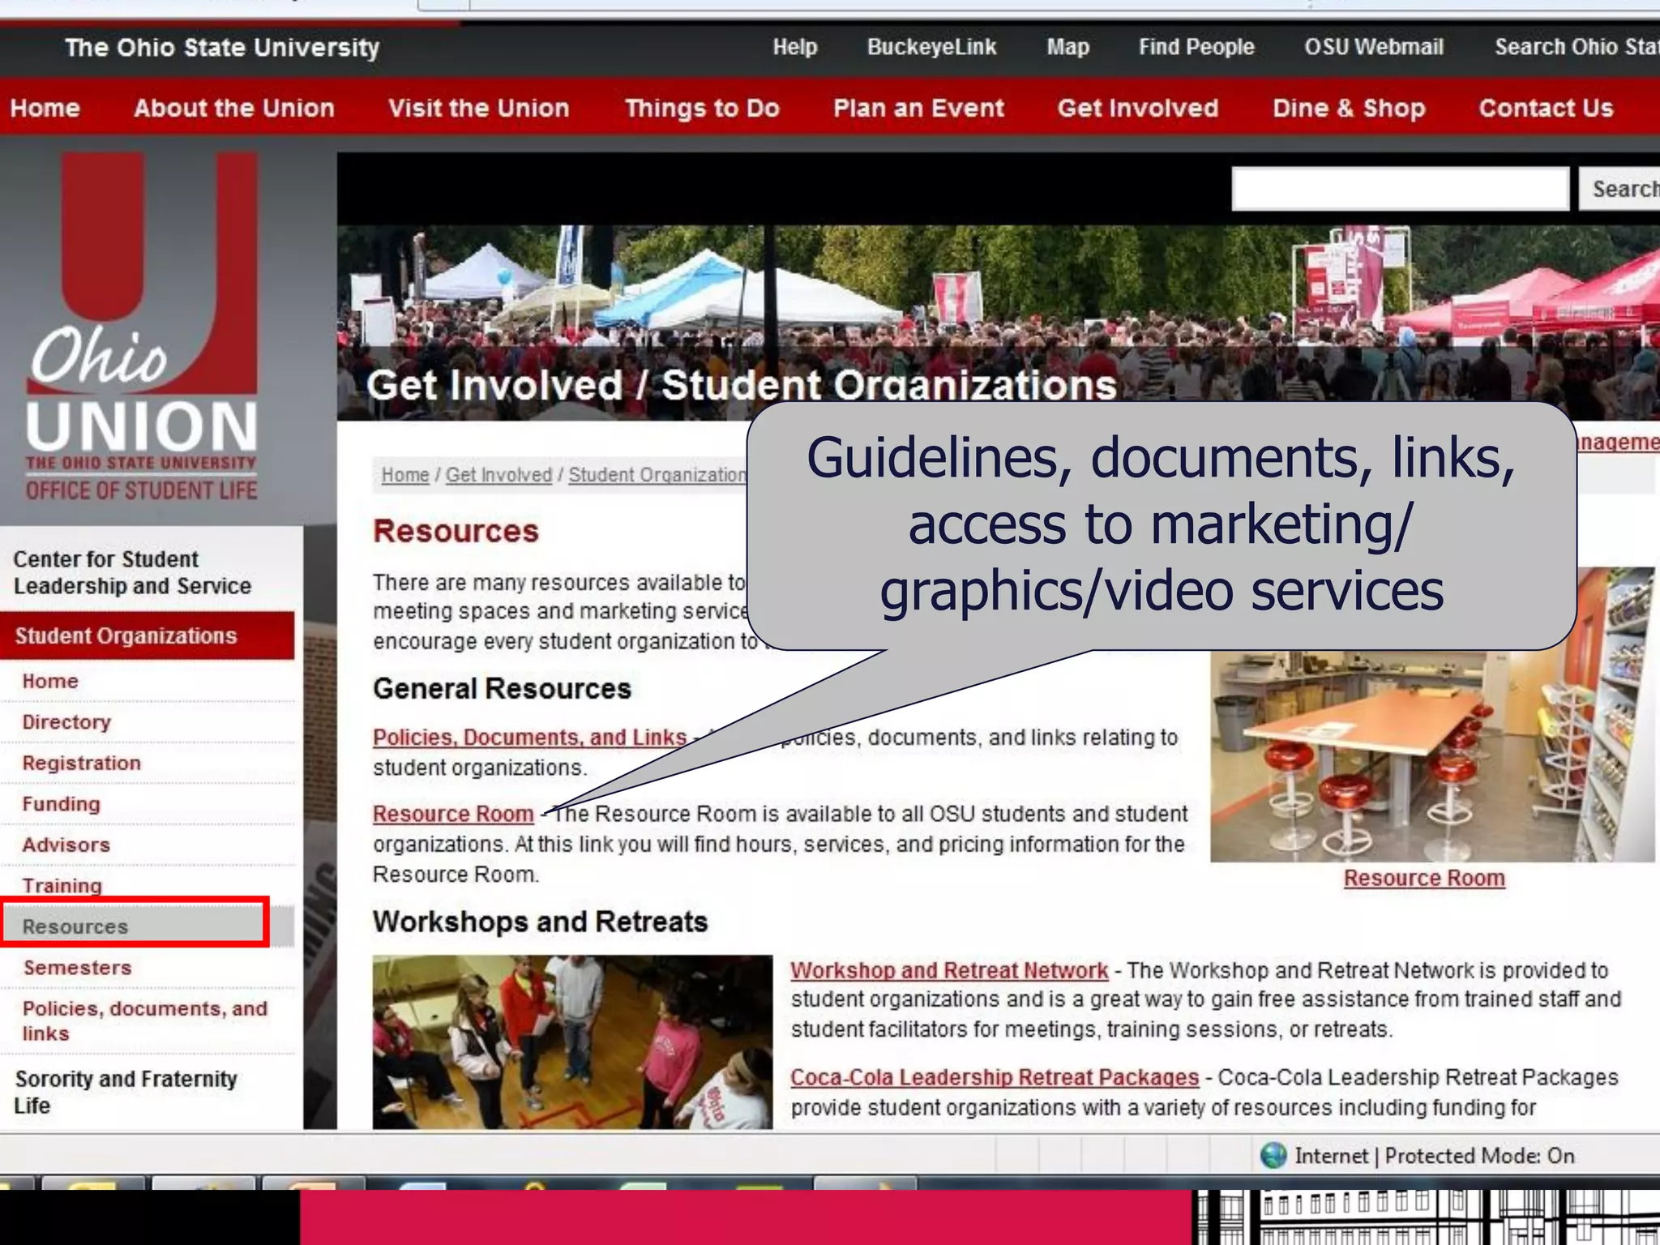The width and height of the screenshot is (1660, 1245).
Task: Click the Resource Room photo
Action: coord(1432,755)
